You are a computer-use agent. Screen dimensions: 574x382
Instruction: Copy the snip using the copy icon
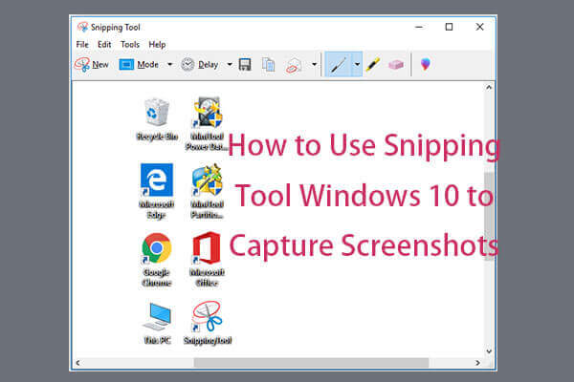[268, 65]
